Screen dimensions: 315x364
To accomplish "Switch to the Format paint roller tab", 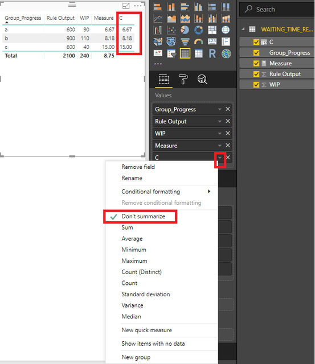I will 183,80.
